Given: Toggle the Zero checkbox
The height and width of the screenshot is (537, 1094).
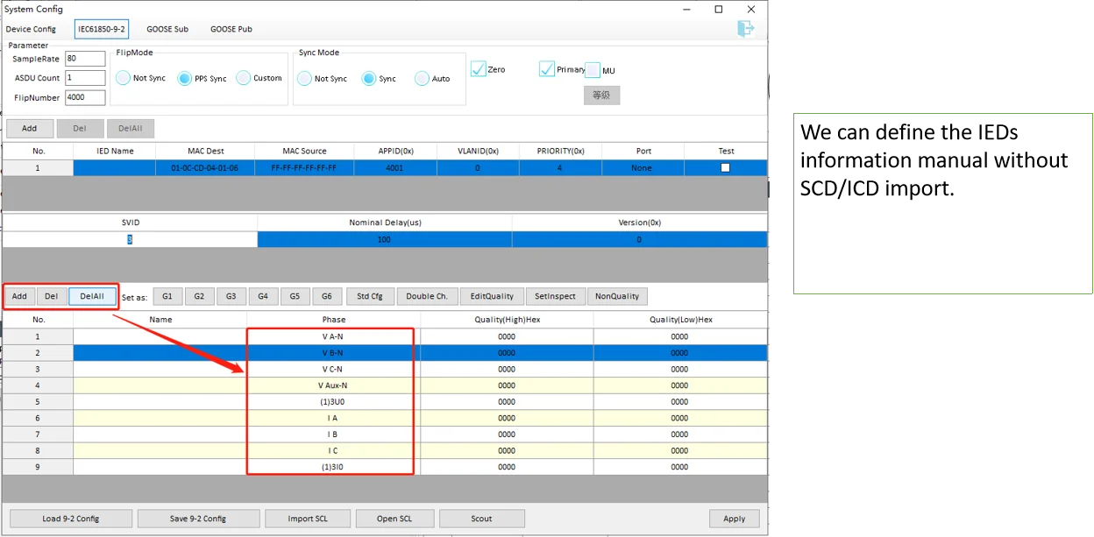Looking at the screenshot, I should coord(478,69).
